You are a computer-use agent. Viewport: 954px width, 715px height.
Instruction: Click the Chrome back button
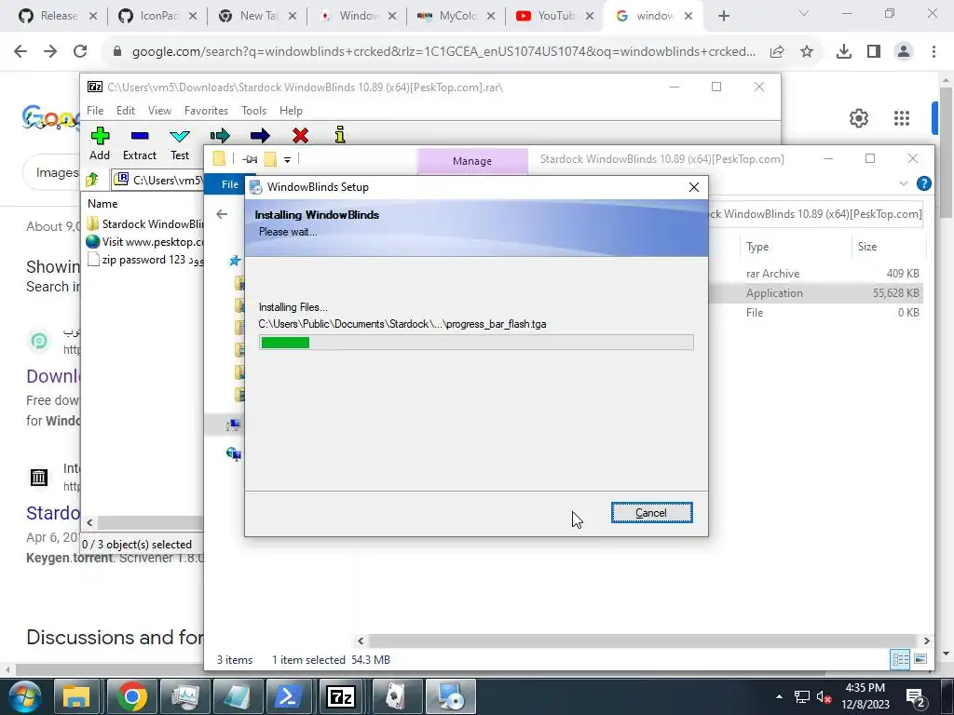click(20, 52)
